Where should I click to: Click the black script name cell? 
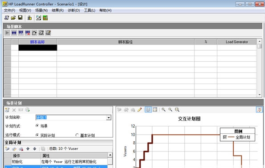coord(37,48)
